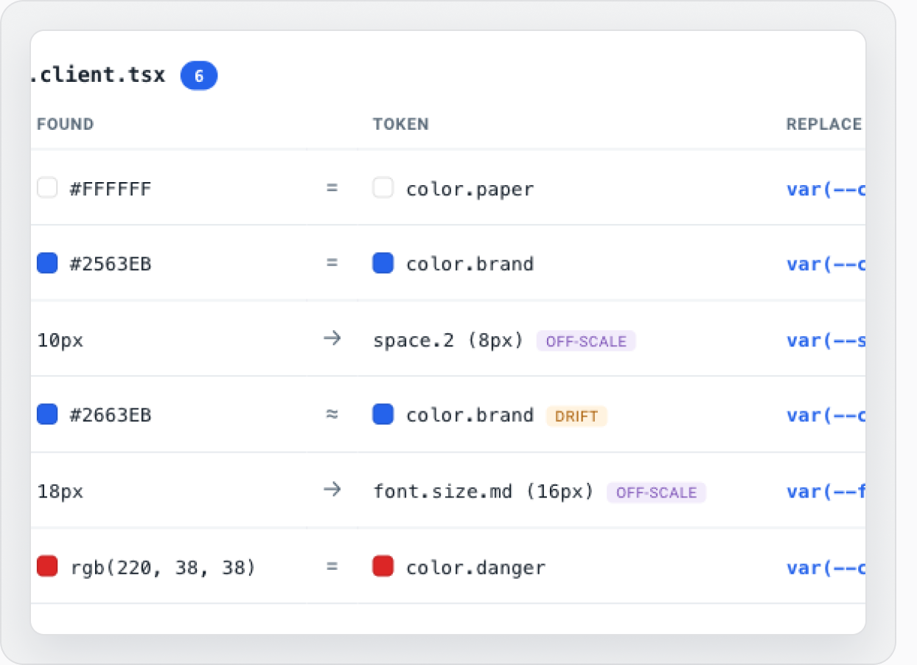Click the .client.tsx file heading
917x665 pixels.
coord(98,75)
